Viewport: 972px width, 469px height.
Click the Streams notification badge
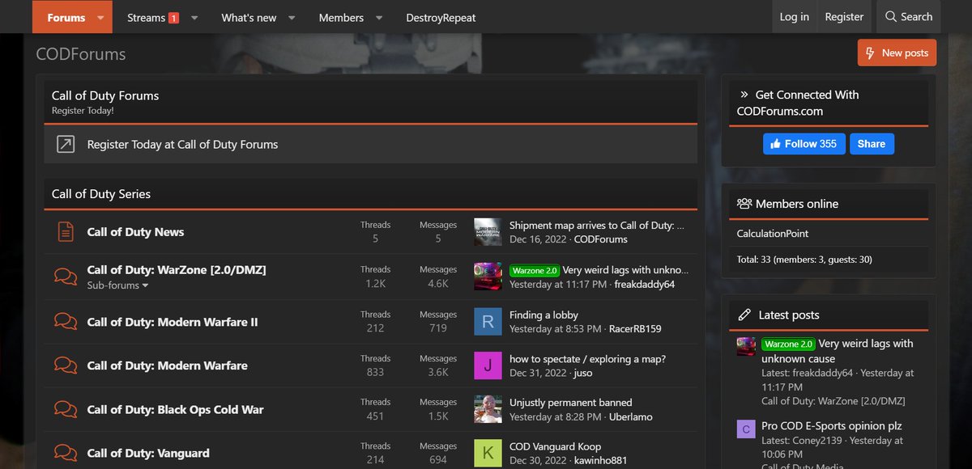[x=173, y=18]
